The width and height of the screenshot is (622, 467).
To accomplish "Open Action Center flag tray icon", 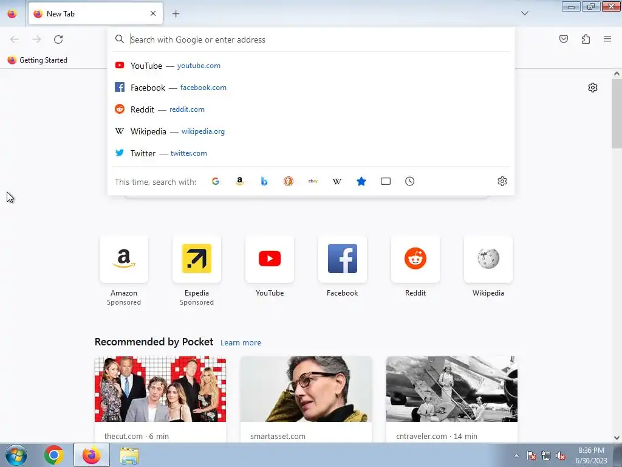I will pyautogui.click(x=531, y=455).
